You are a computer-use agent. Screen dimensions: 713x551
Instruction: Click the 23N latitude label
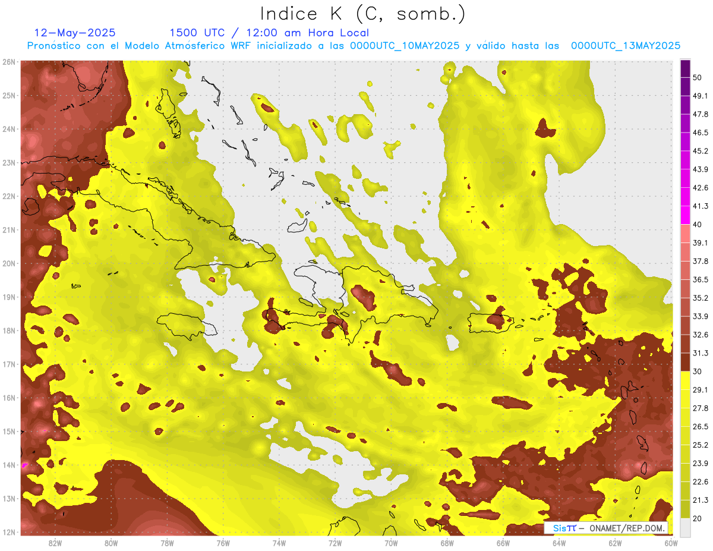coord(8,163)
